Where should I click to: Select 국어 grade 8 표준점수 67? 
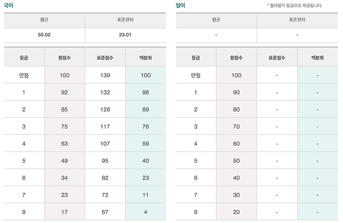[105, 212]
